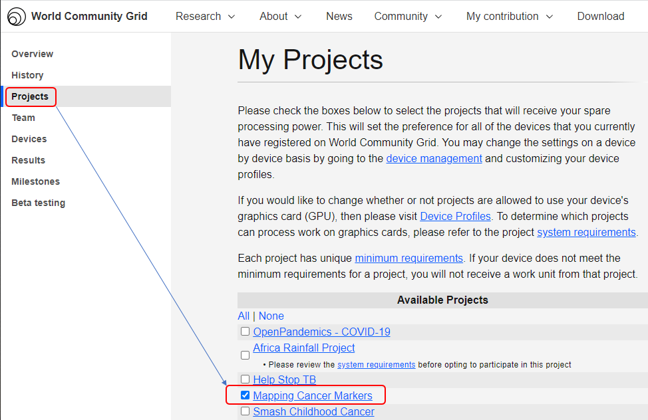The width and height of the screenshot is (648, 420).
Task: Click None to deselect all projects
Action: tap(271, 316)
